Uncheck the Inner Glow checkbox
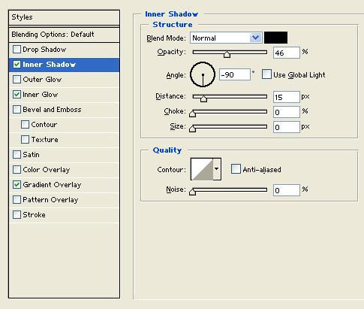Viewport: 364px width, 309px height. [x=17, y=95]
